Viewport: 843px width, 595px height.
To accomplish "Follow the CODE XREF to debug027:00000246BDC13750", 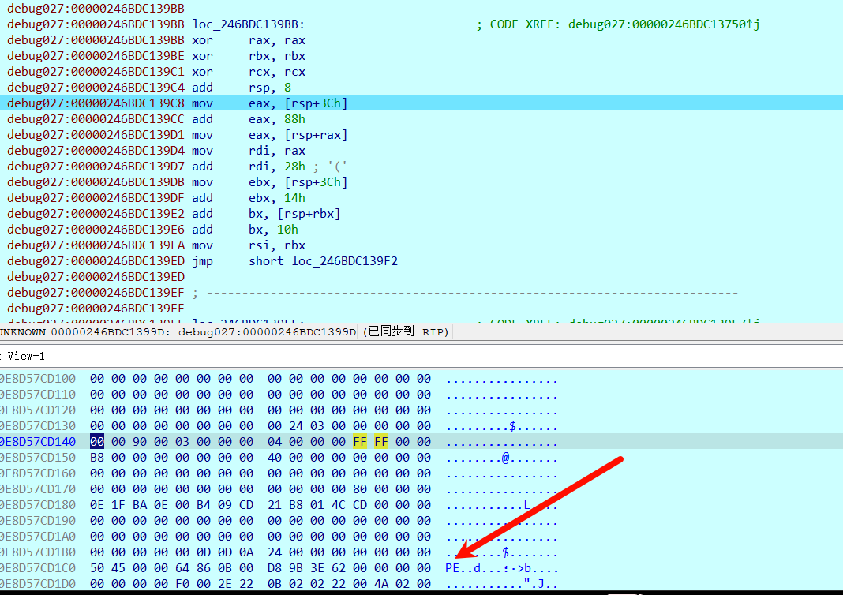I will tap(663, 24).
